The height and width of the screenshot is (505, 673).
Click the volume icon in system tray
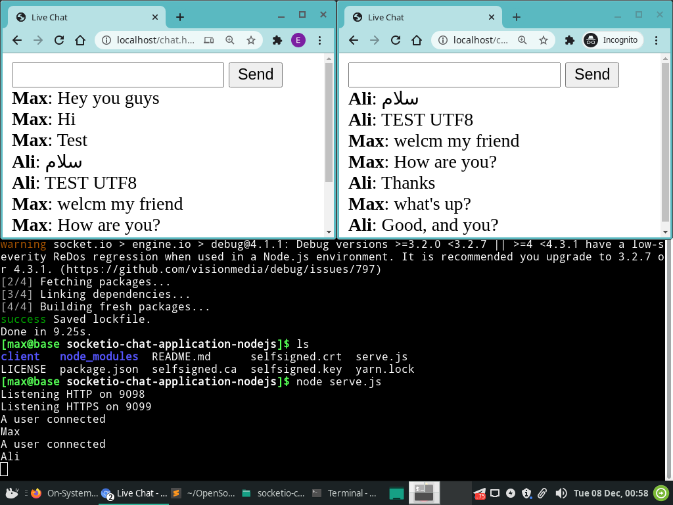point(560,493)
